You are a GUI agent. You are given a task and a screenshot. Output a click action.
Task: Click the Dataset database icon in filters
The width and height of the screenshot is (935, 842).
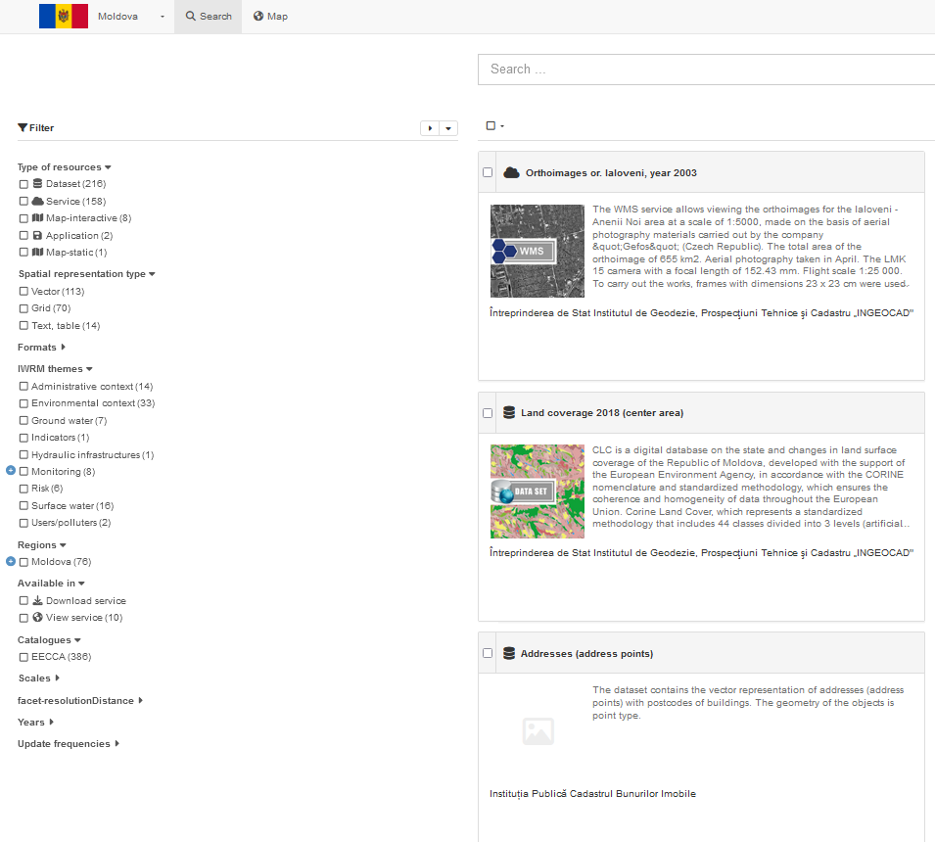tap(37, 184)
